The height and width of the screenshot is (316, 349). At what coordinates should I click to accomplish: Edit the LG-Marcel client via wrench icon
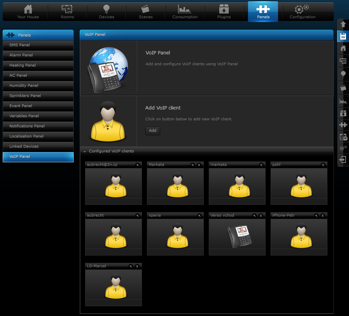[x=131, y=266]
